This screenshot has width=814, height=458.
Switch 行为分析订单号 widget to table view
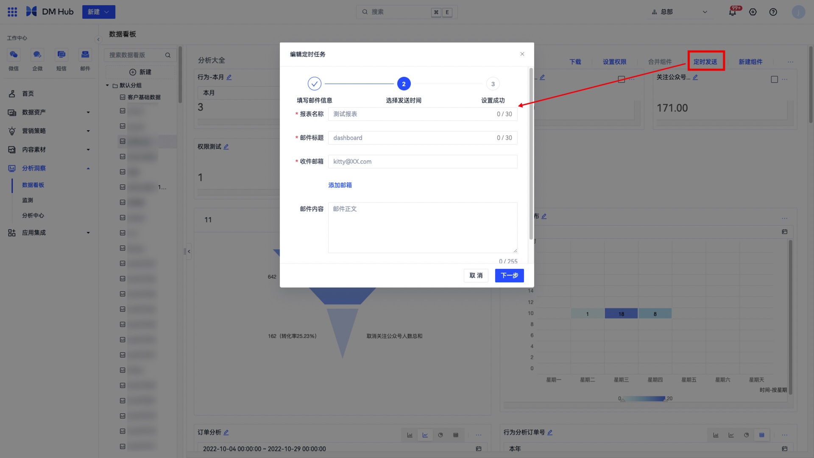(762, 435)
